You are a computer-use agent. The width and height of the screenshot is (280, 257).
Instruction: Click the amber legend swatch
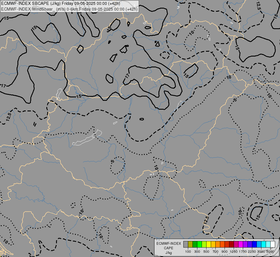[x=213, y=244]
